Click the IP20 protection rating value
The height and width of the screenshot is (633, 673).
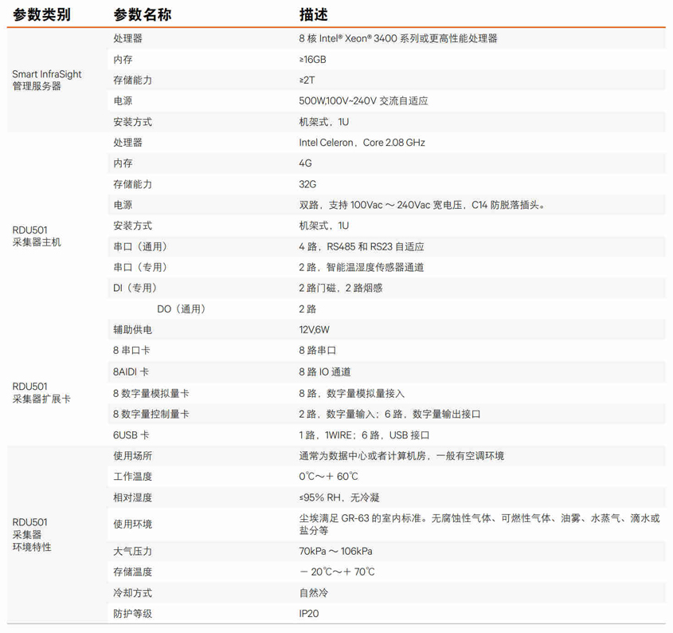point(309,614)
